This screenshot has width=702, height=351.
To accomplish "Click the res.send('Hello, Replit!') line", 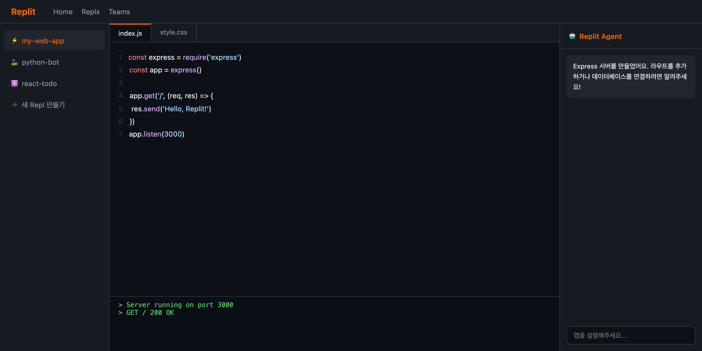I will click(x=171, y=109).
